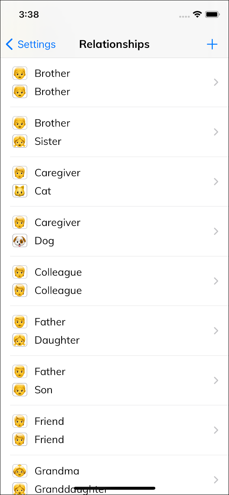Tap the Relationships title
Viewport: 229px width, 495px height.
click(x=114, y=44)
